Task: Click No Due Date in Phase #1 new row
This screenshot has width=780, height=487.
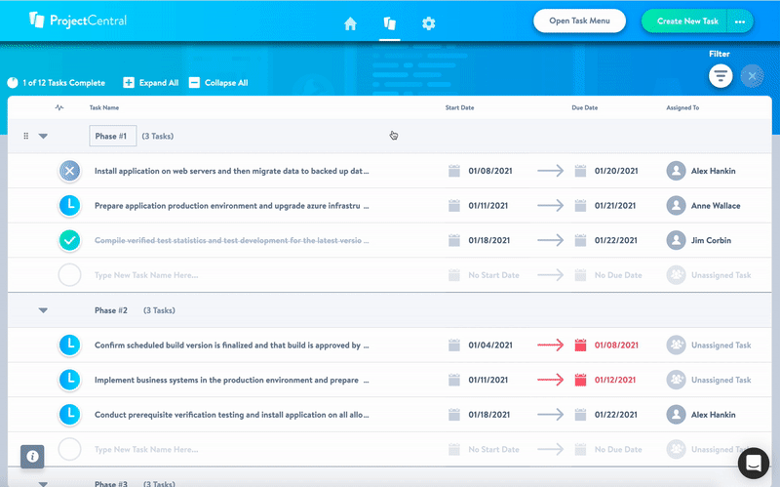Action: (618, 275)
